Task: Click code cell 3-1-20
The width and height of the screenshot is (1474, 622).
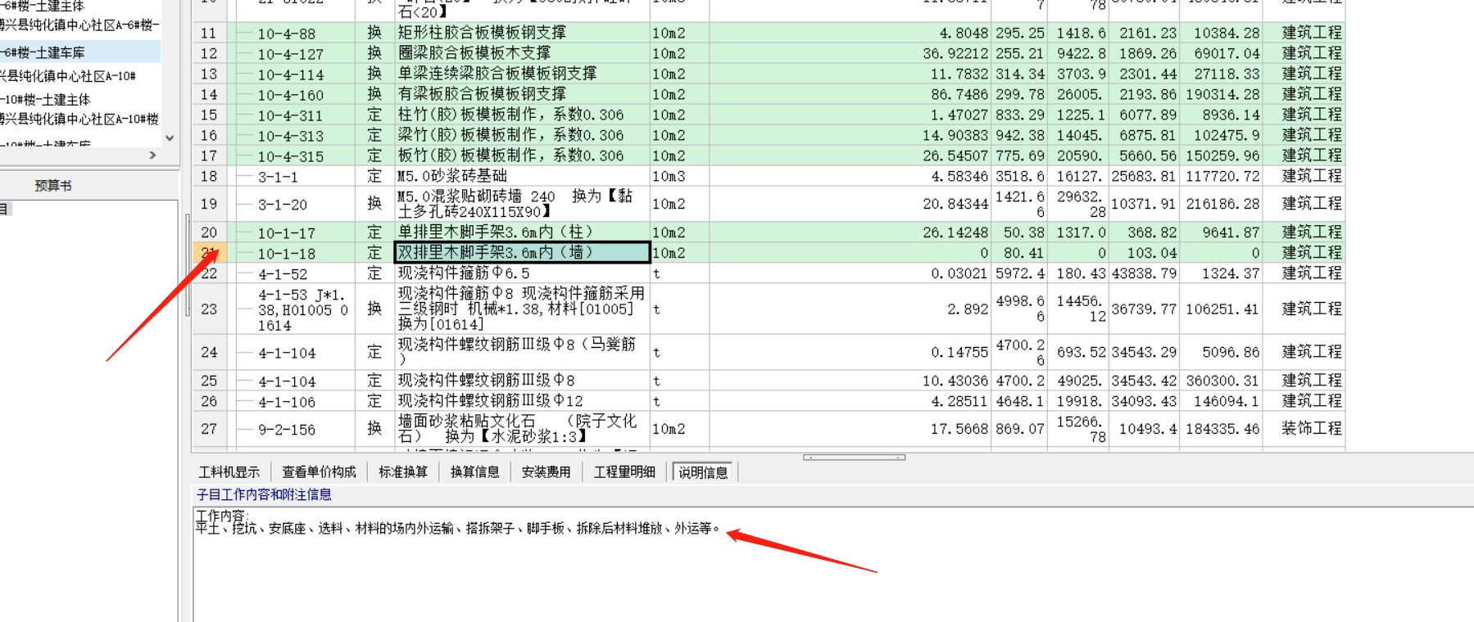Action: [295, 205]
